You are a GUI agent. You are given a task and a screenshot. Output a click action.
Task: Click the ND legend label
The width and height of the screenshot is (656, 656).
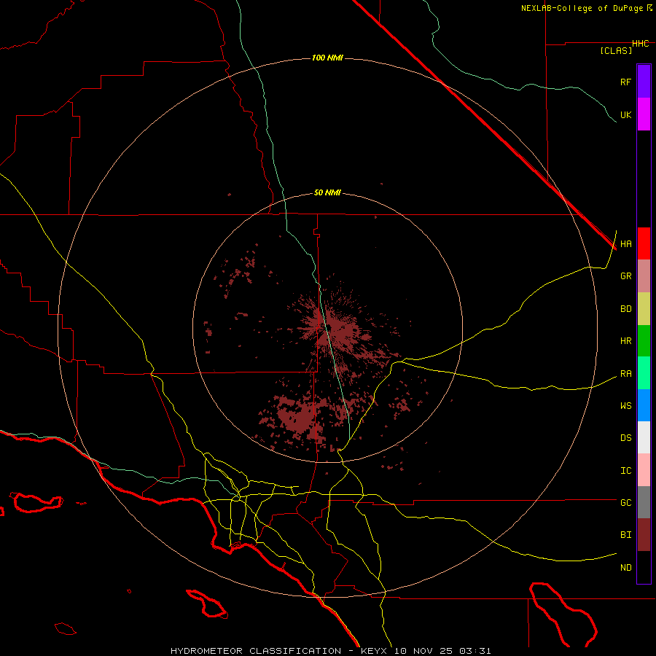pyautogui.click(x=625, y=568)
